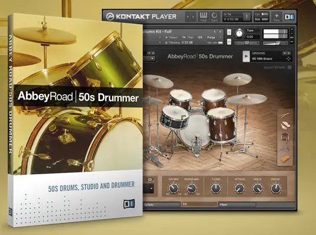Click the groove name 05 16th Snare
This screenshot has width=316, height=235.
(262, 58)
